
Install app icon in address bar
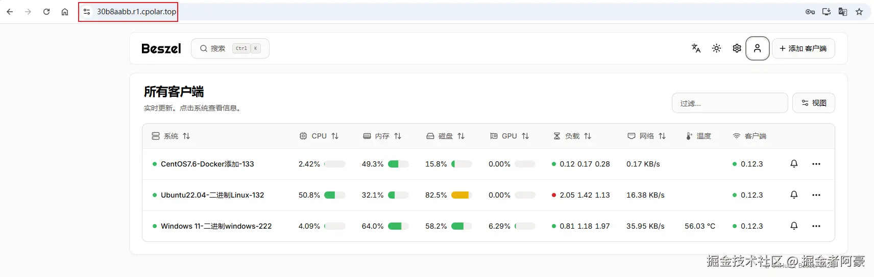point(827,12)
